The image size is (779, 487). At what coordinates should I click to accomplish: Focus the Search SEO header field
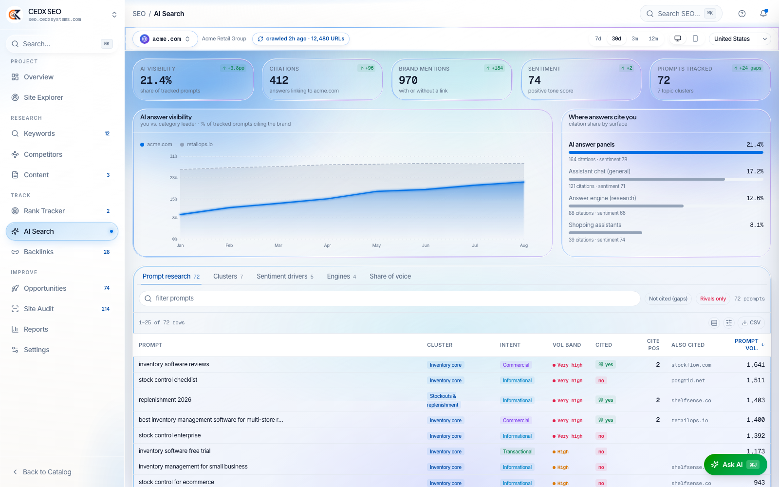tap(681, 14)
